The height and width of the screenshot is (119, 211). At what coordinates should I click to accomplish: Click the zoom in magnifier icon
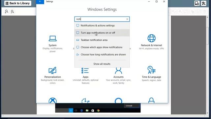6,12
